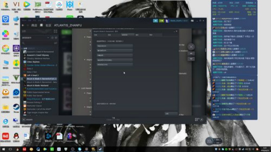Switch Steam to Big Picture mode icon
The image size is (271, 152).
(192, 21)
